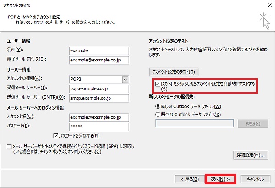275x188 pixels.
Task: Cancel the account setup with キャンセル
Action: [255, 179]
